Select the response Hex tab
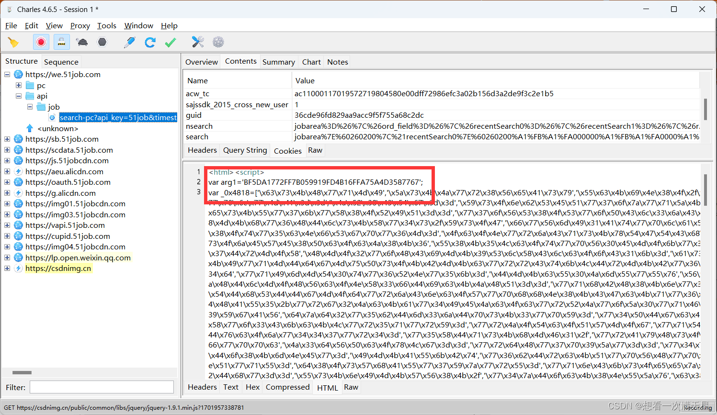Viewport: 717px width, 415px height. click(x=253, y=387)
